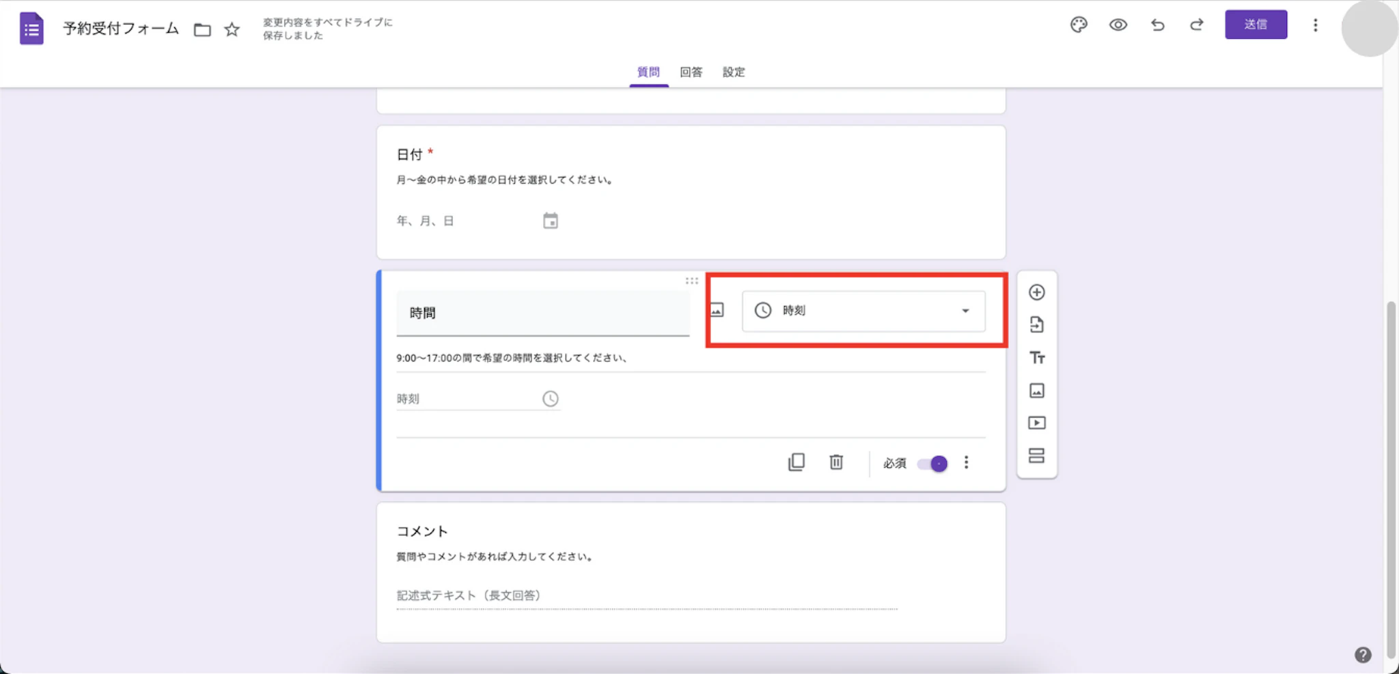
Task: Click the undo arrow icon
Action: coord(1158,25)
